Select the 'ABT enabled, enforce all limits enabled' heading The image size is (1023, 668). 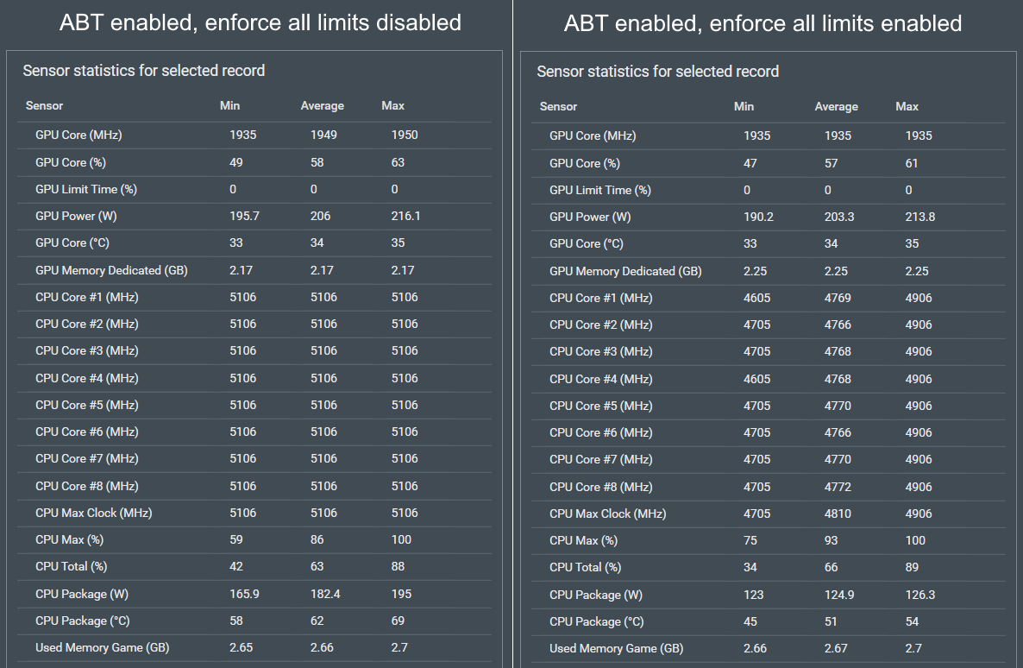point(763,22)
